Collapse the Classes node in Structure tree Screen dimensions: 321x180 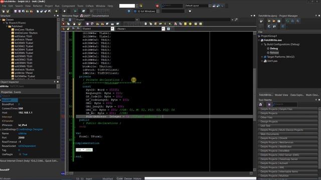tap(1, 20)
